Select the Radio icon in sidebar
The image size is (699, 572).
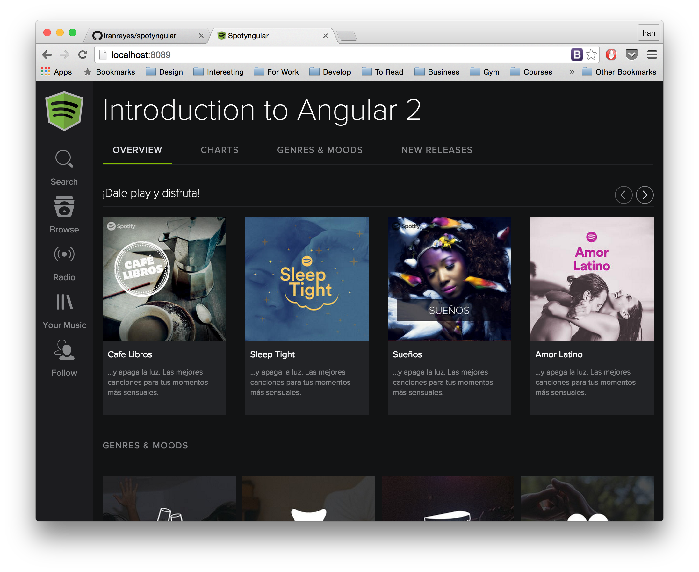tap(64, 254)
